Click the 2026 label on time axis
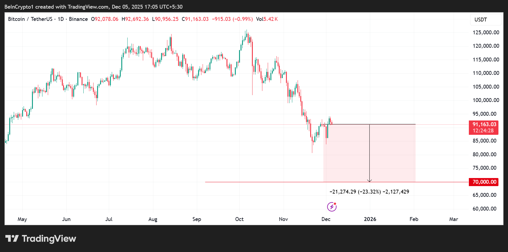 click(x=370, y=219)
